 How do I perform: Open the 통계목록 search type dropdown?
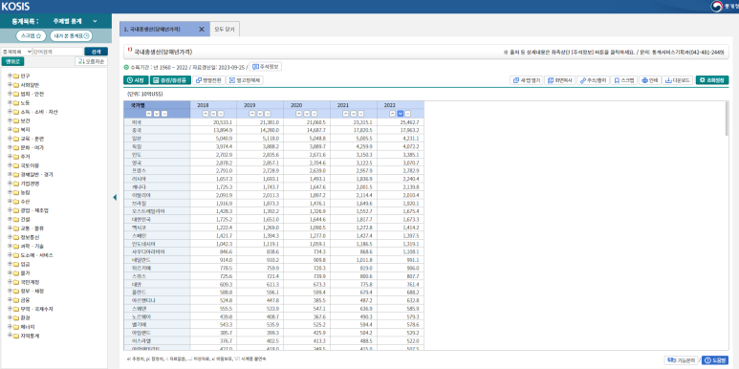[16, 52]
